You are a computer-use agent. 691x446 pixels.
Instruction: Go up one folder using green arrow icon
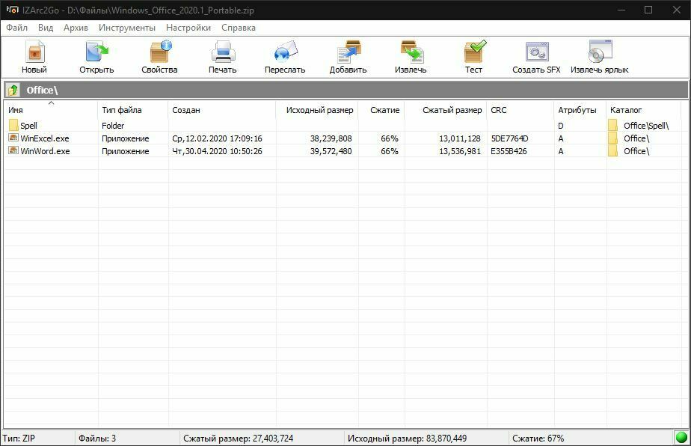tap(13, 91)
